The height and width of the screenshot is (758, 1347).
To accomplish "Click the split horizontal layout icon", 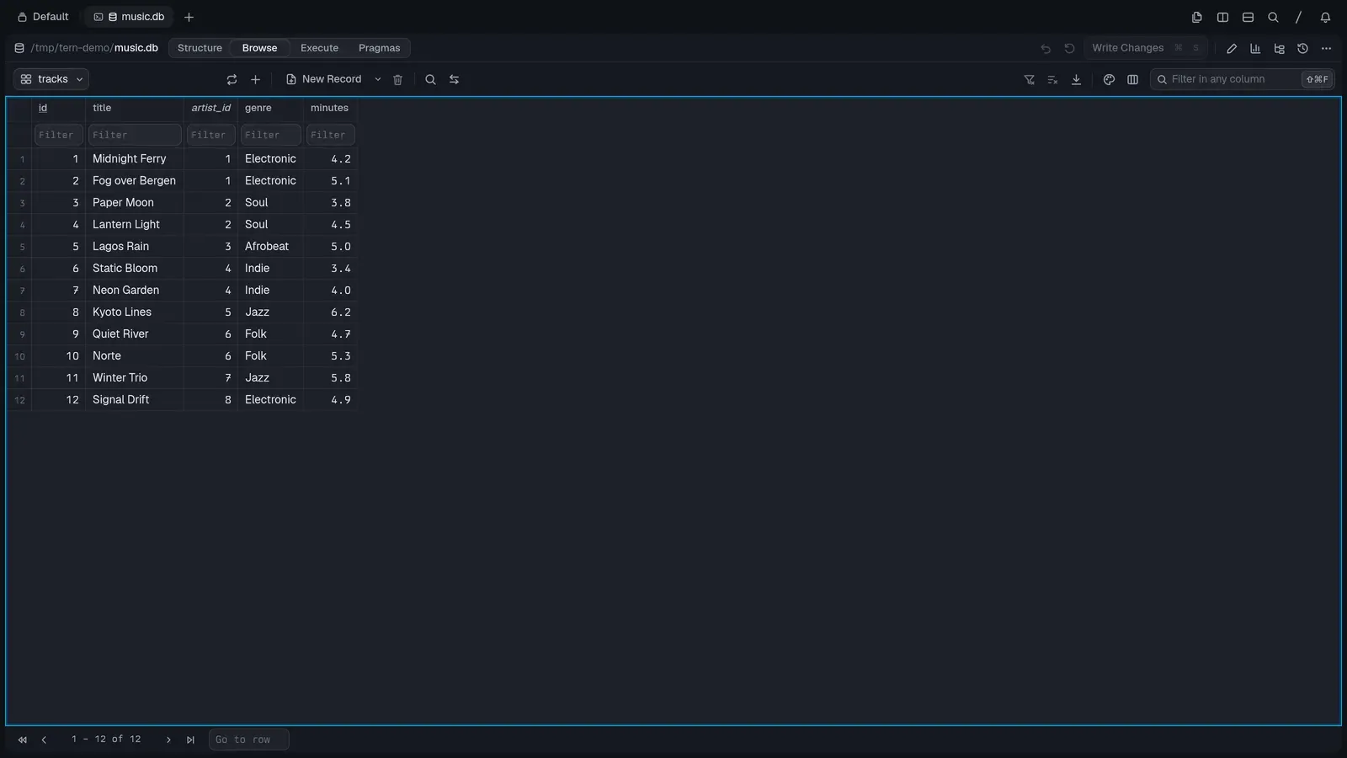I will pyautogui.click(x=1248, y=17).
